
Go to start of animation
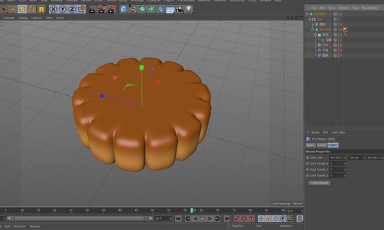[x=179, y=218]
